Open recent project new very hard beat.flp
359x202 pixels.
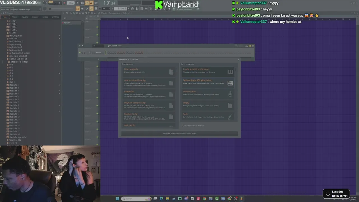click(148, 83)
